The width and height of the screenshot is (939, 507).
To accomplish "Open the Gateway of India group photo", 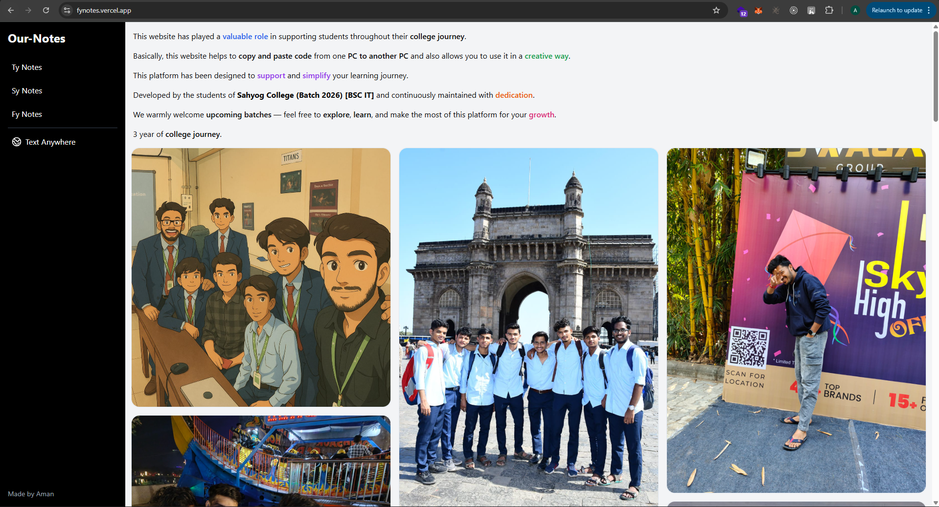I will click(x=528, y=327).
